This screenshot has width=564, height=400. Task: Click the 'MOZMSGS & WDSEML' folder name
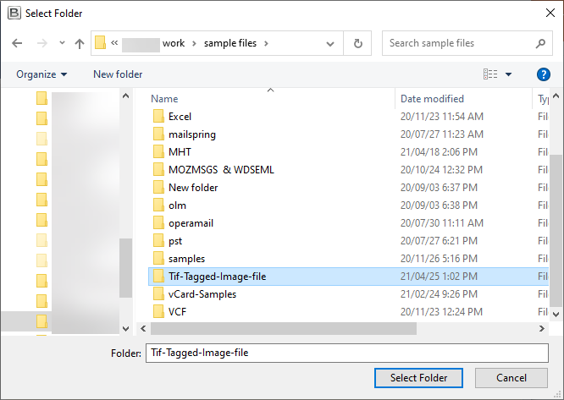click(x=221, y=170)
